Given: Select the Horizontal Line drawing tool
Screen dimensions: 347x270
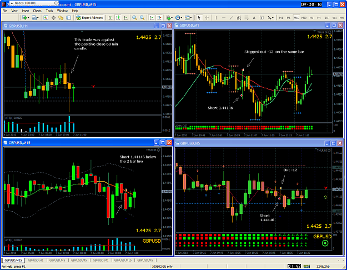Looking at the screenshot, I should [224, 18].
